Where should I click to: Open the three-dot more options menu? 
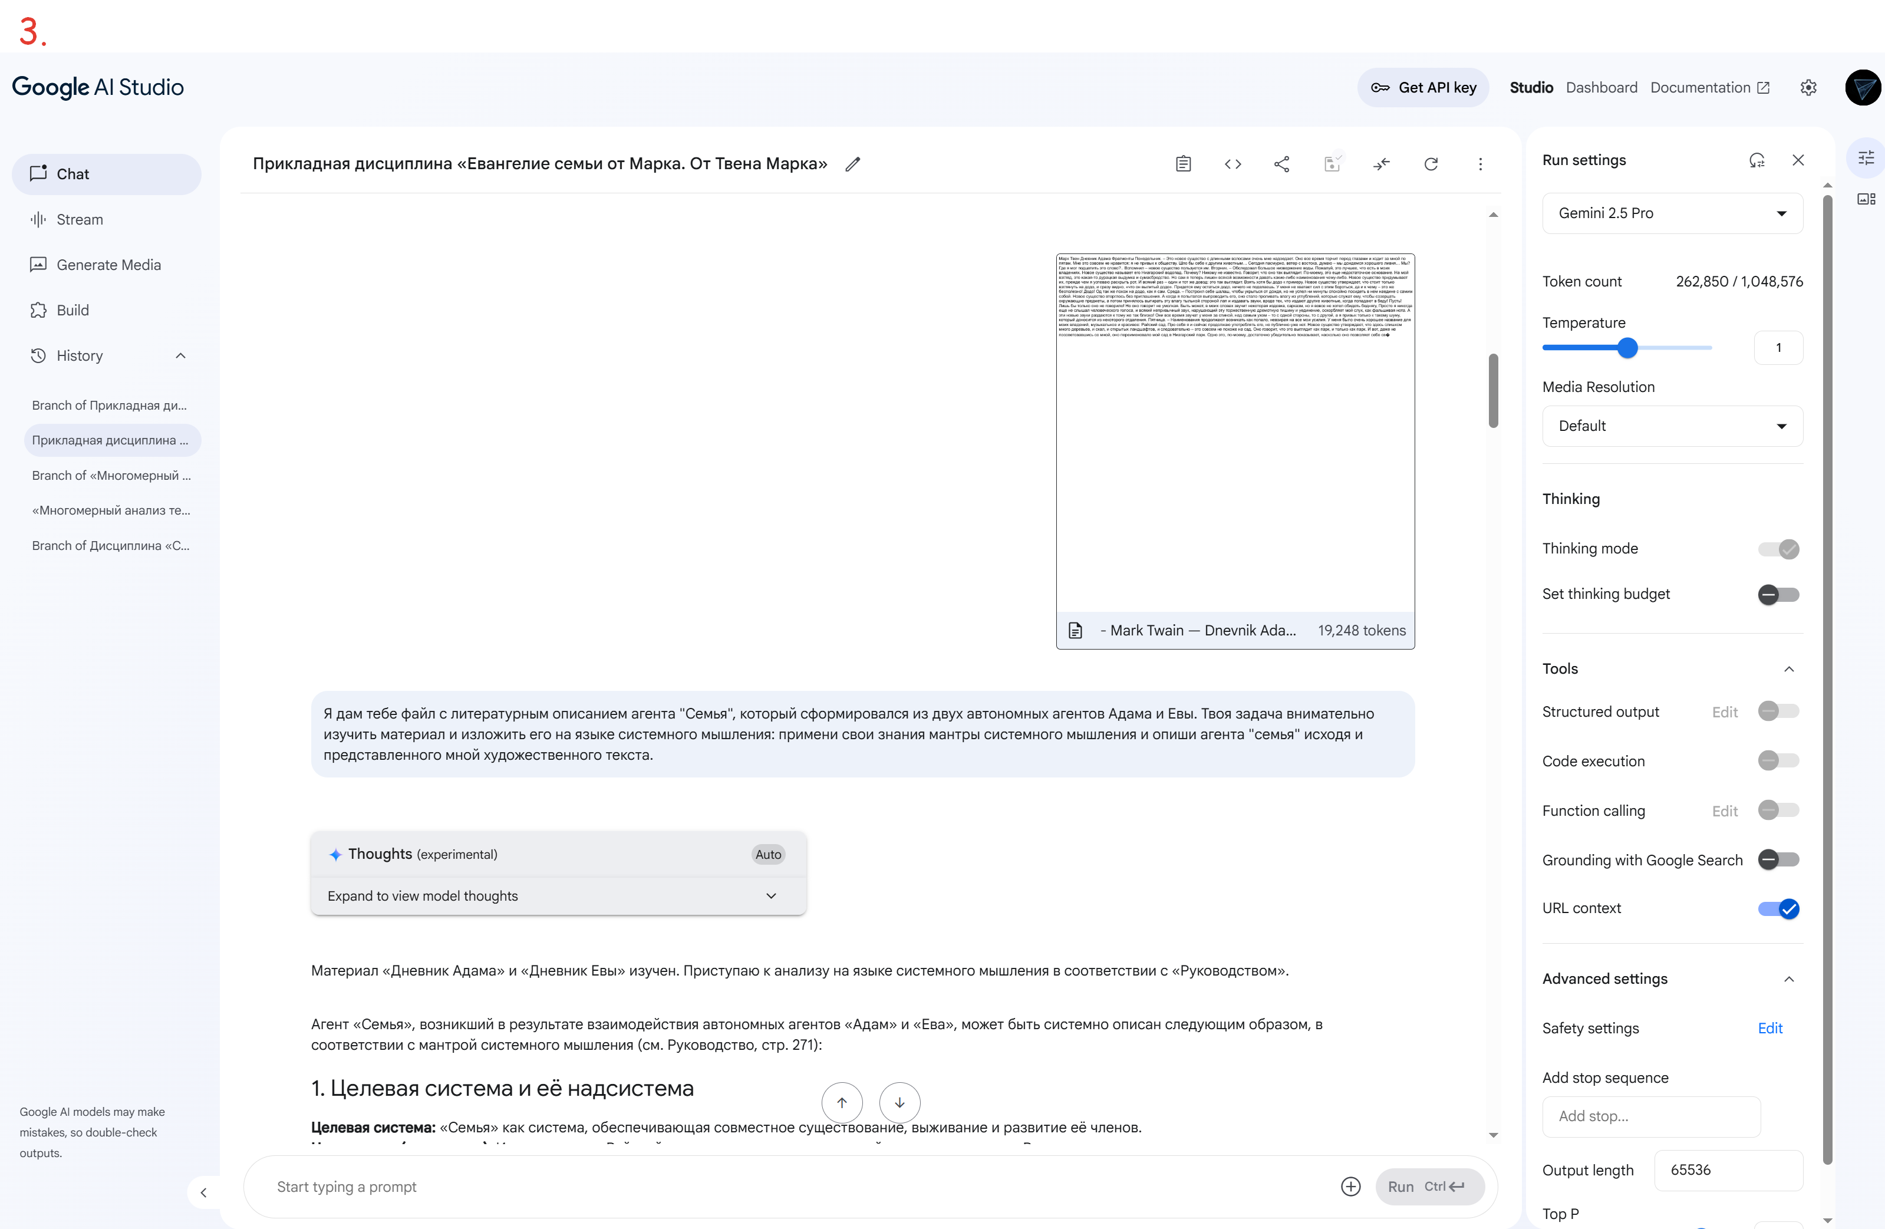point(1479,164)
